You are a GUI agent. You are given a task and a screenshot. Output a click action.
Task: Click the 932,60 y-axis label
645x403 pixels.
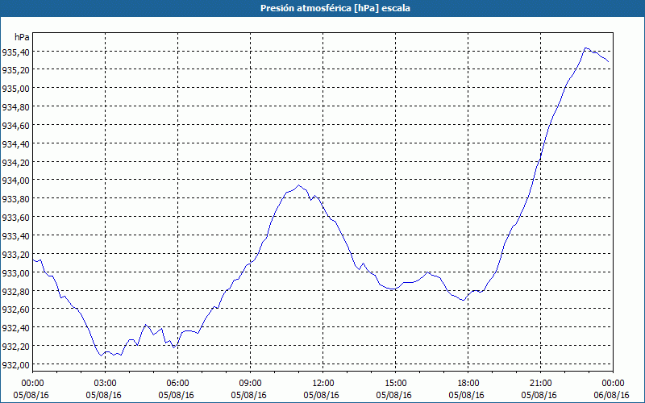15,310
